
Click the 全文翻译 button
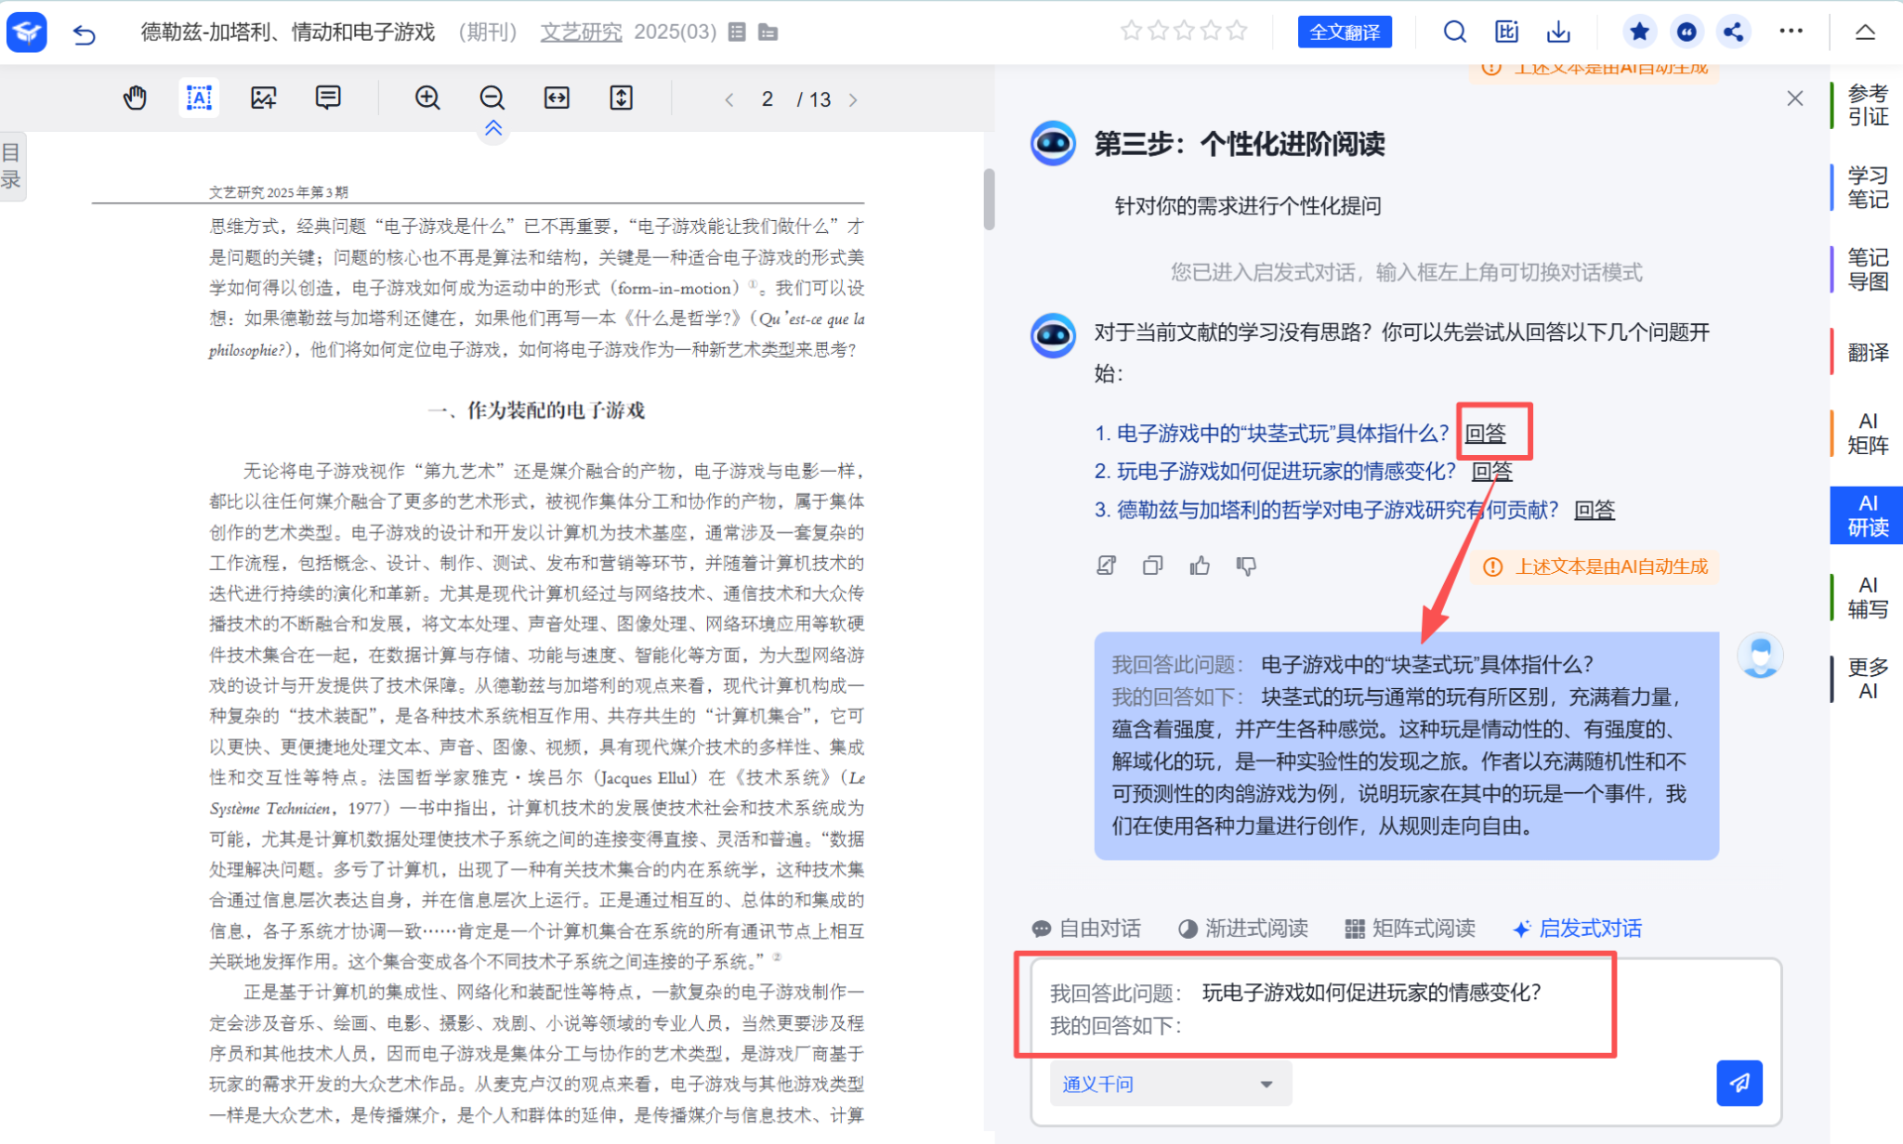coord(1344,32)
